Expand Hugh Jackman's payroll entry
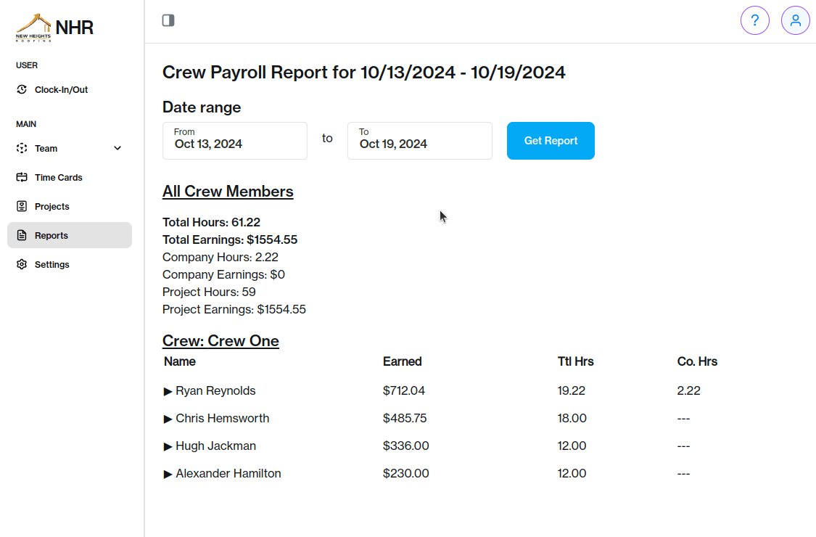Screen dimensions: 816x537 169,446
